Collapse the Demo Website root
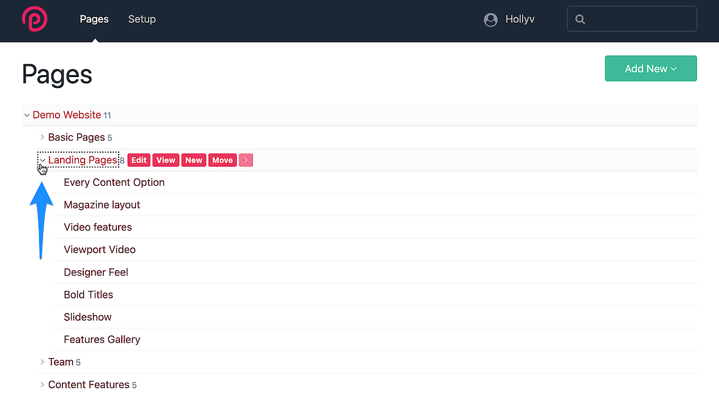The width and height of the screenshot is (719, 393). tap(26, 116)
